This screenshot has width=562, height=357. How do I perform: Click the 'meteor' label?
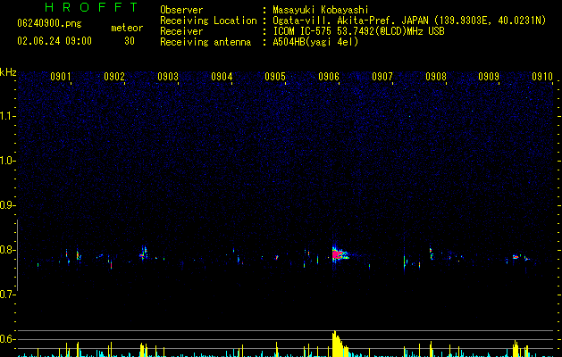pyautogui.click(x=127, y=28)
